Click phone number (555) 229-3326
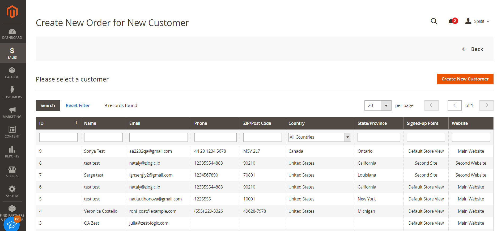Screen dimensions: 497x231 209,211
